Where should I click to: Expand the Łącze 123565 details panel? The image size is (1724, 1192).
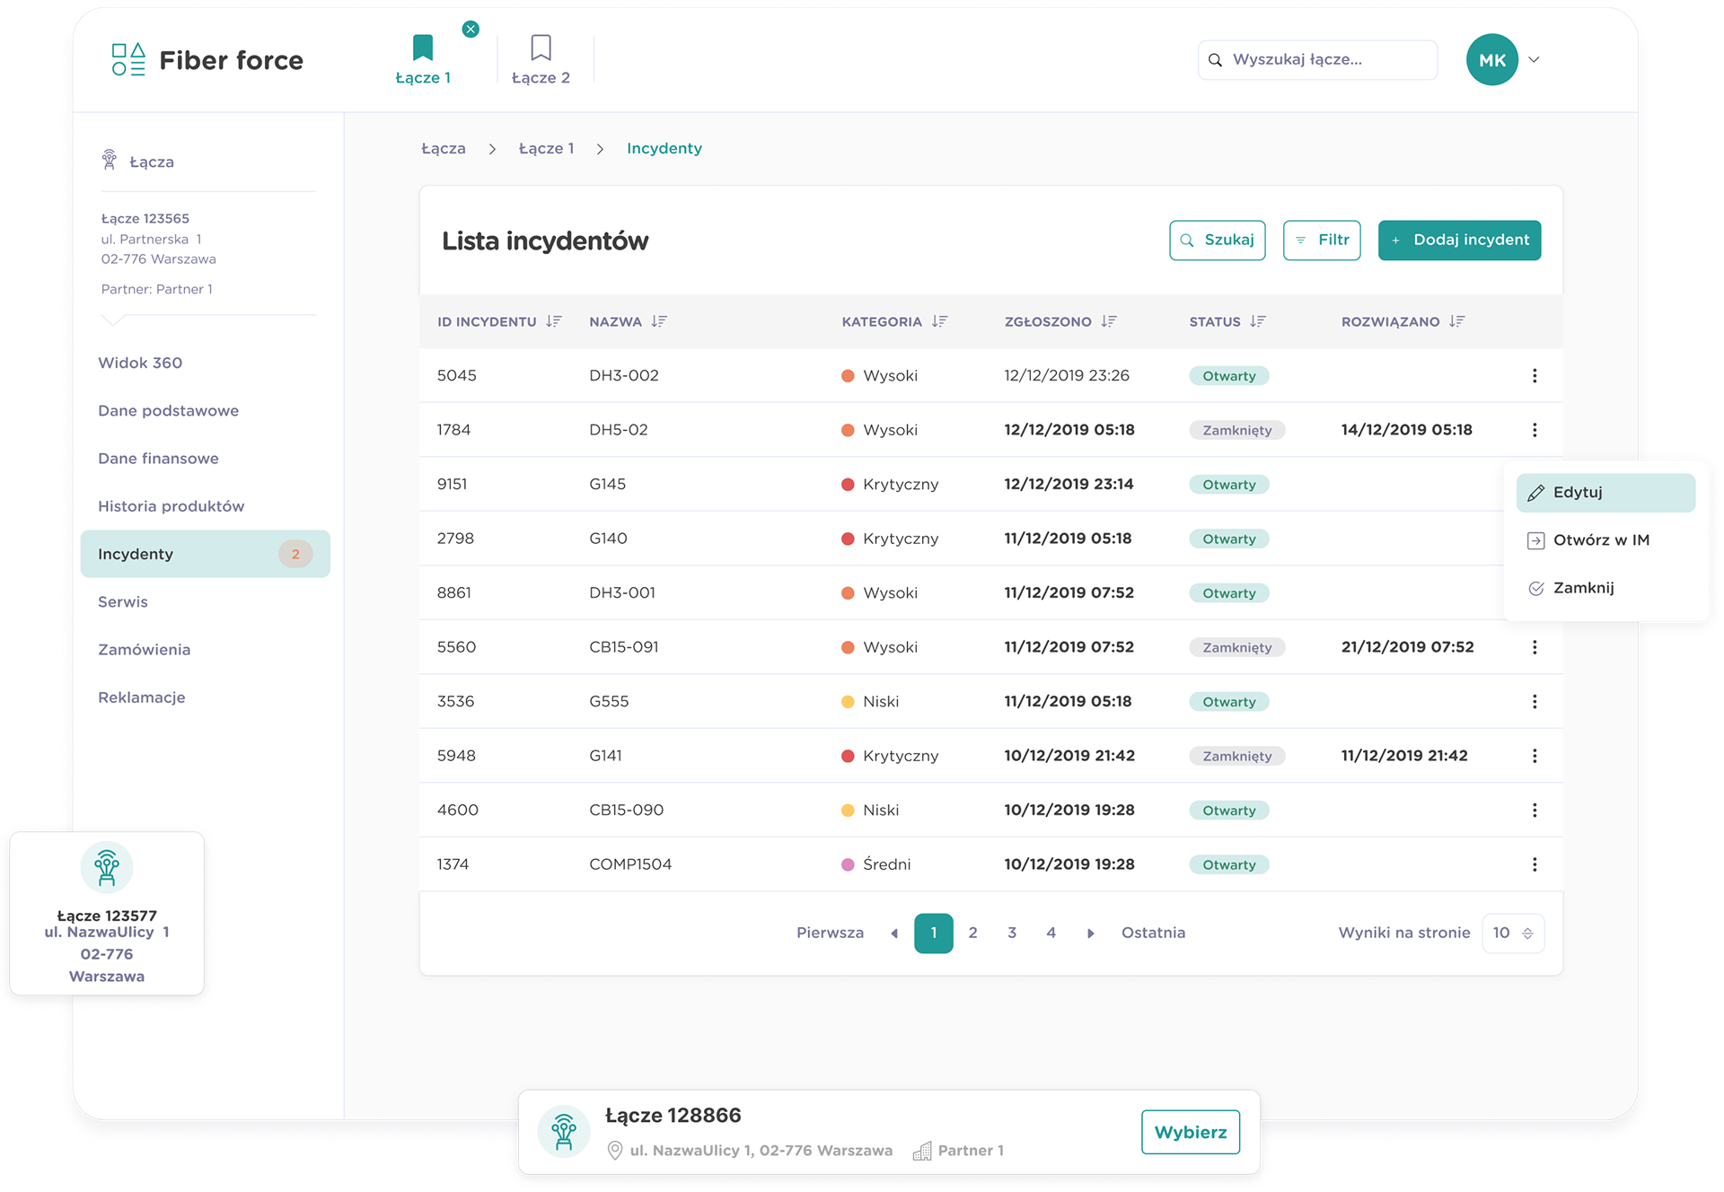tap(113, 320)
